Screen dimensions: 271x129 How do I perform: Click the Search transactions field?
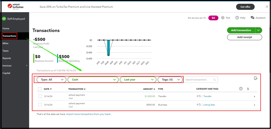click(201, 80)
